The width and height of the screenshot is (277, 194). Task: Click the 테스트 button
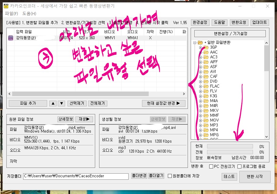[229, 176]
